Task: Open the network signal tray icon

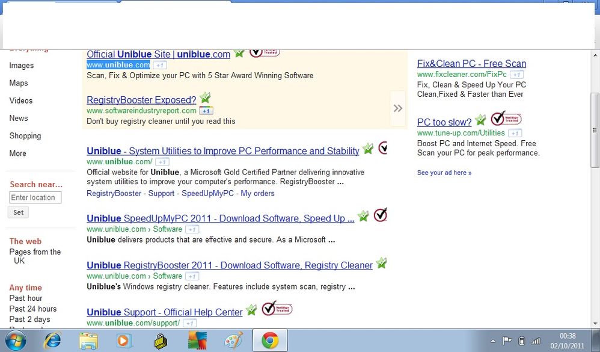Action: click(536, 340)
